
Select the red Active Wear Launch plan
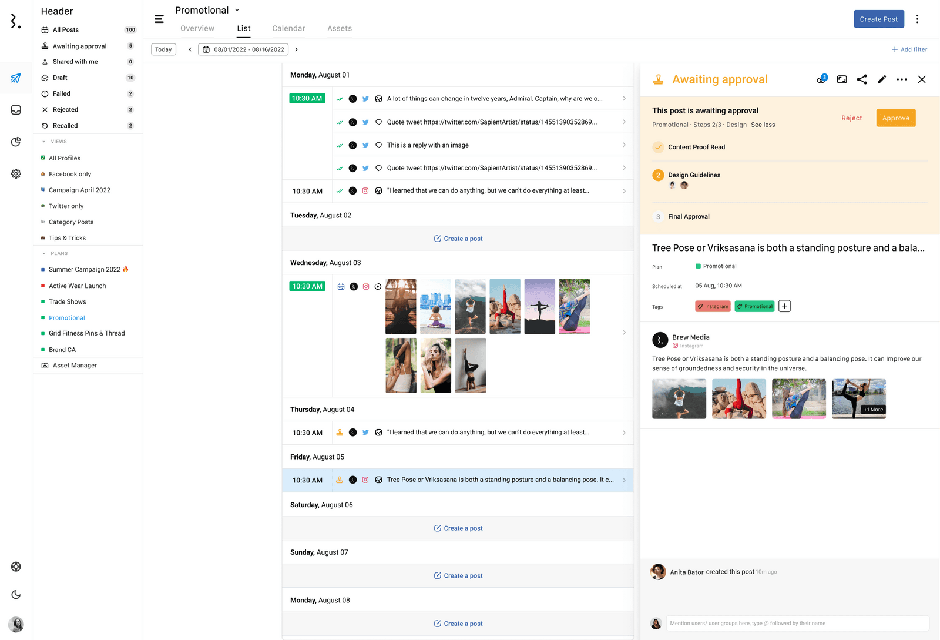[x=77, y=286]
